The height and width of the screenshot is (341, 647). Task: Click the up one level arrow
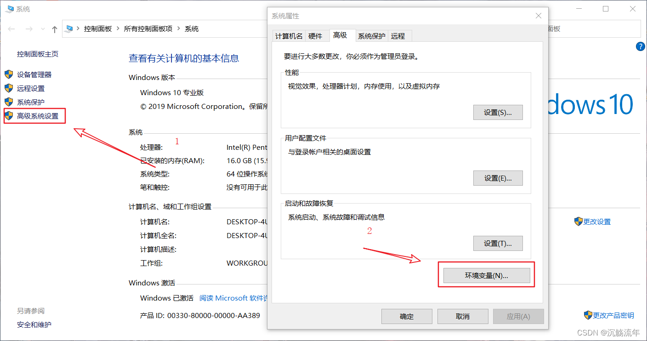point(55,29)
